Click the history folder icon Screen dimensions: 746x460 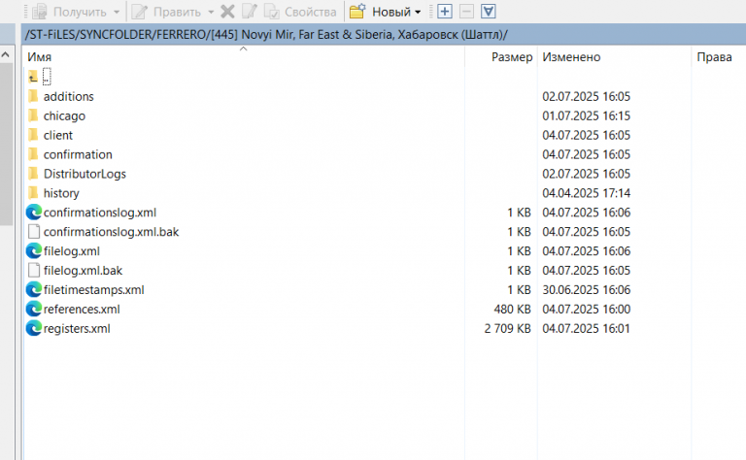[33, 193]
